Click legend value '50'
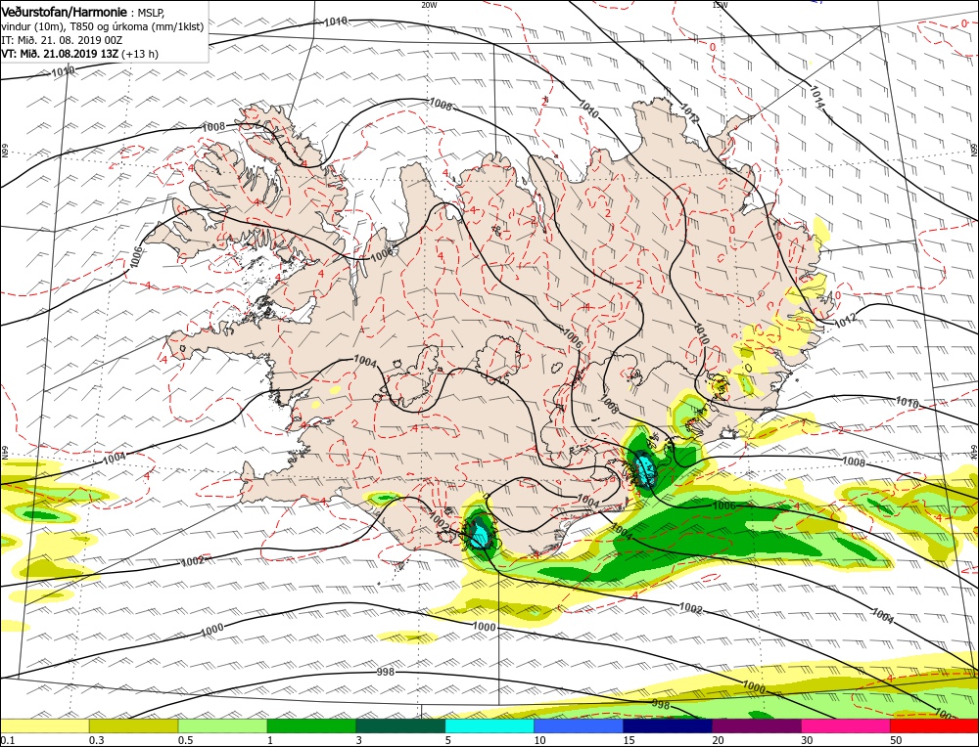979x747 pixels. [x=896, y=740]
